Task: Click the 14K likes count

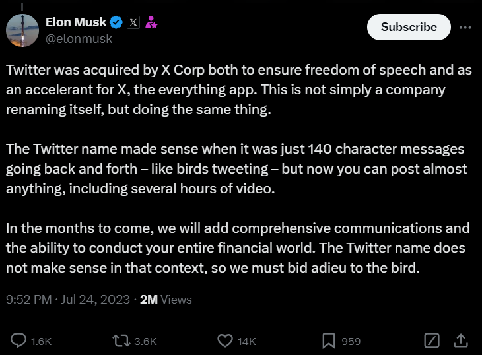Action: pyautogui.click(x=247, y=341)
